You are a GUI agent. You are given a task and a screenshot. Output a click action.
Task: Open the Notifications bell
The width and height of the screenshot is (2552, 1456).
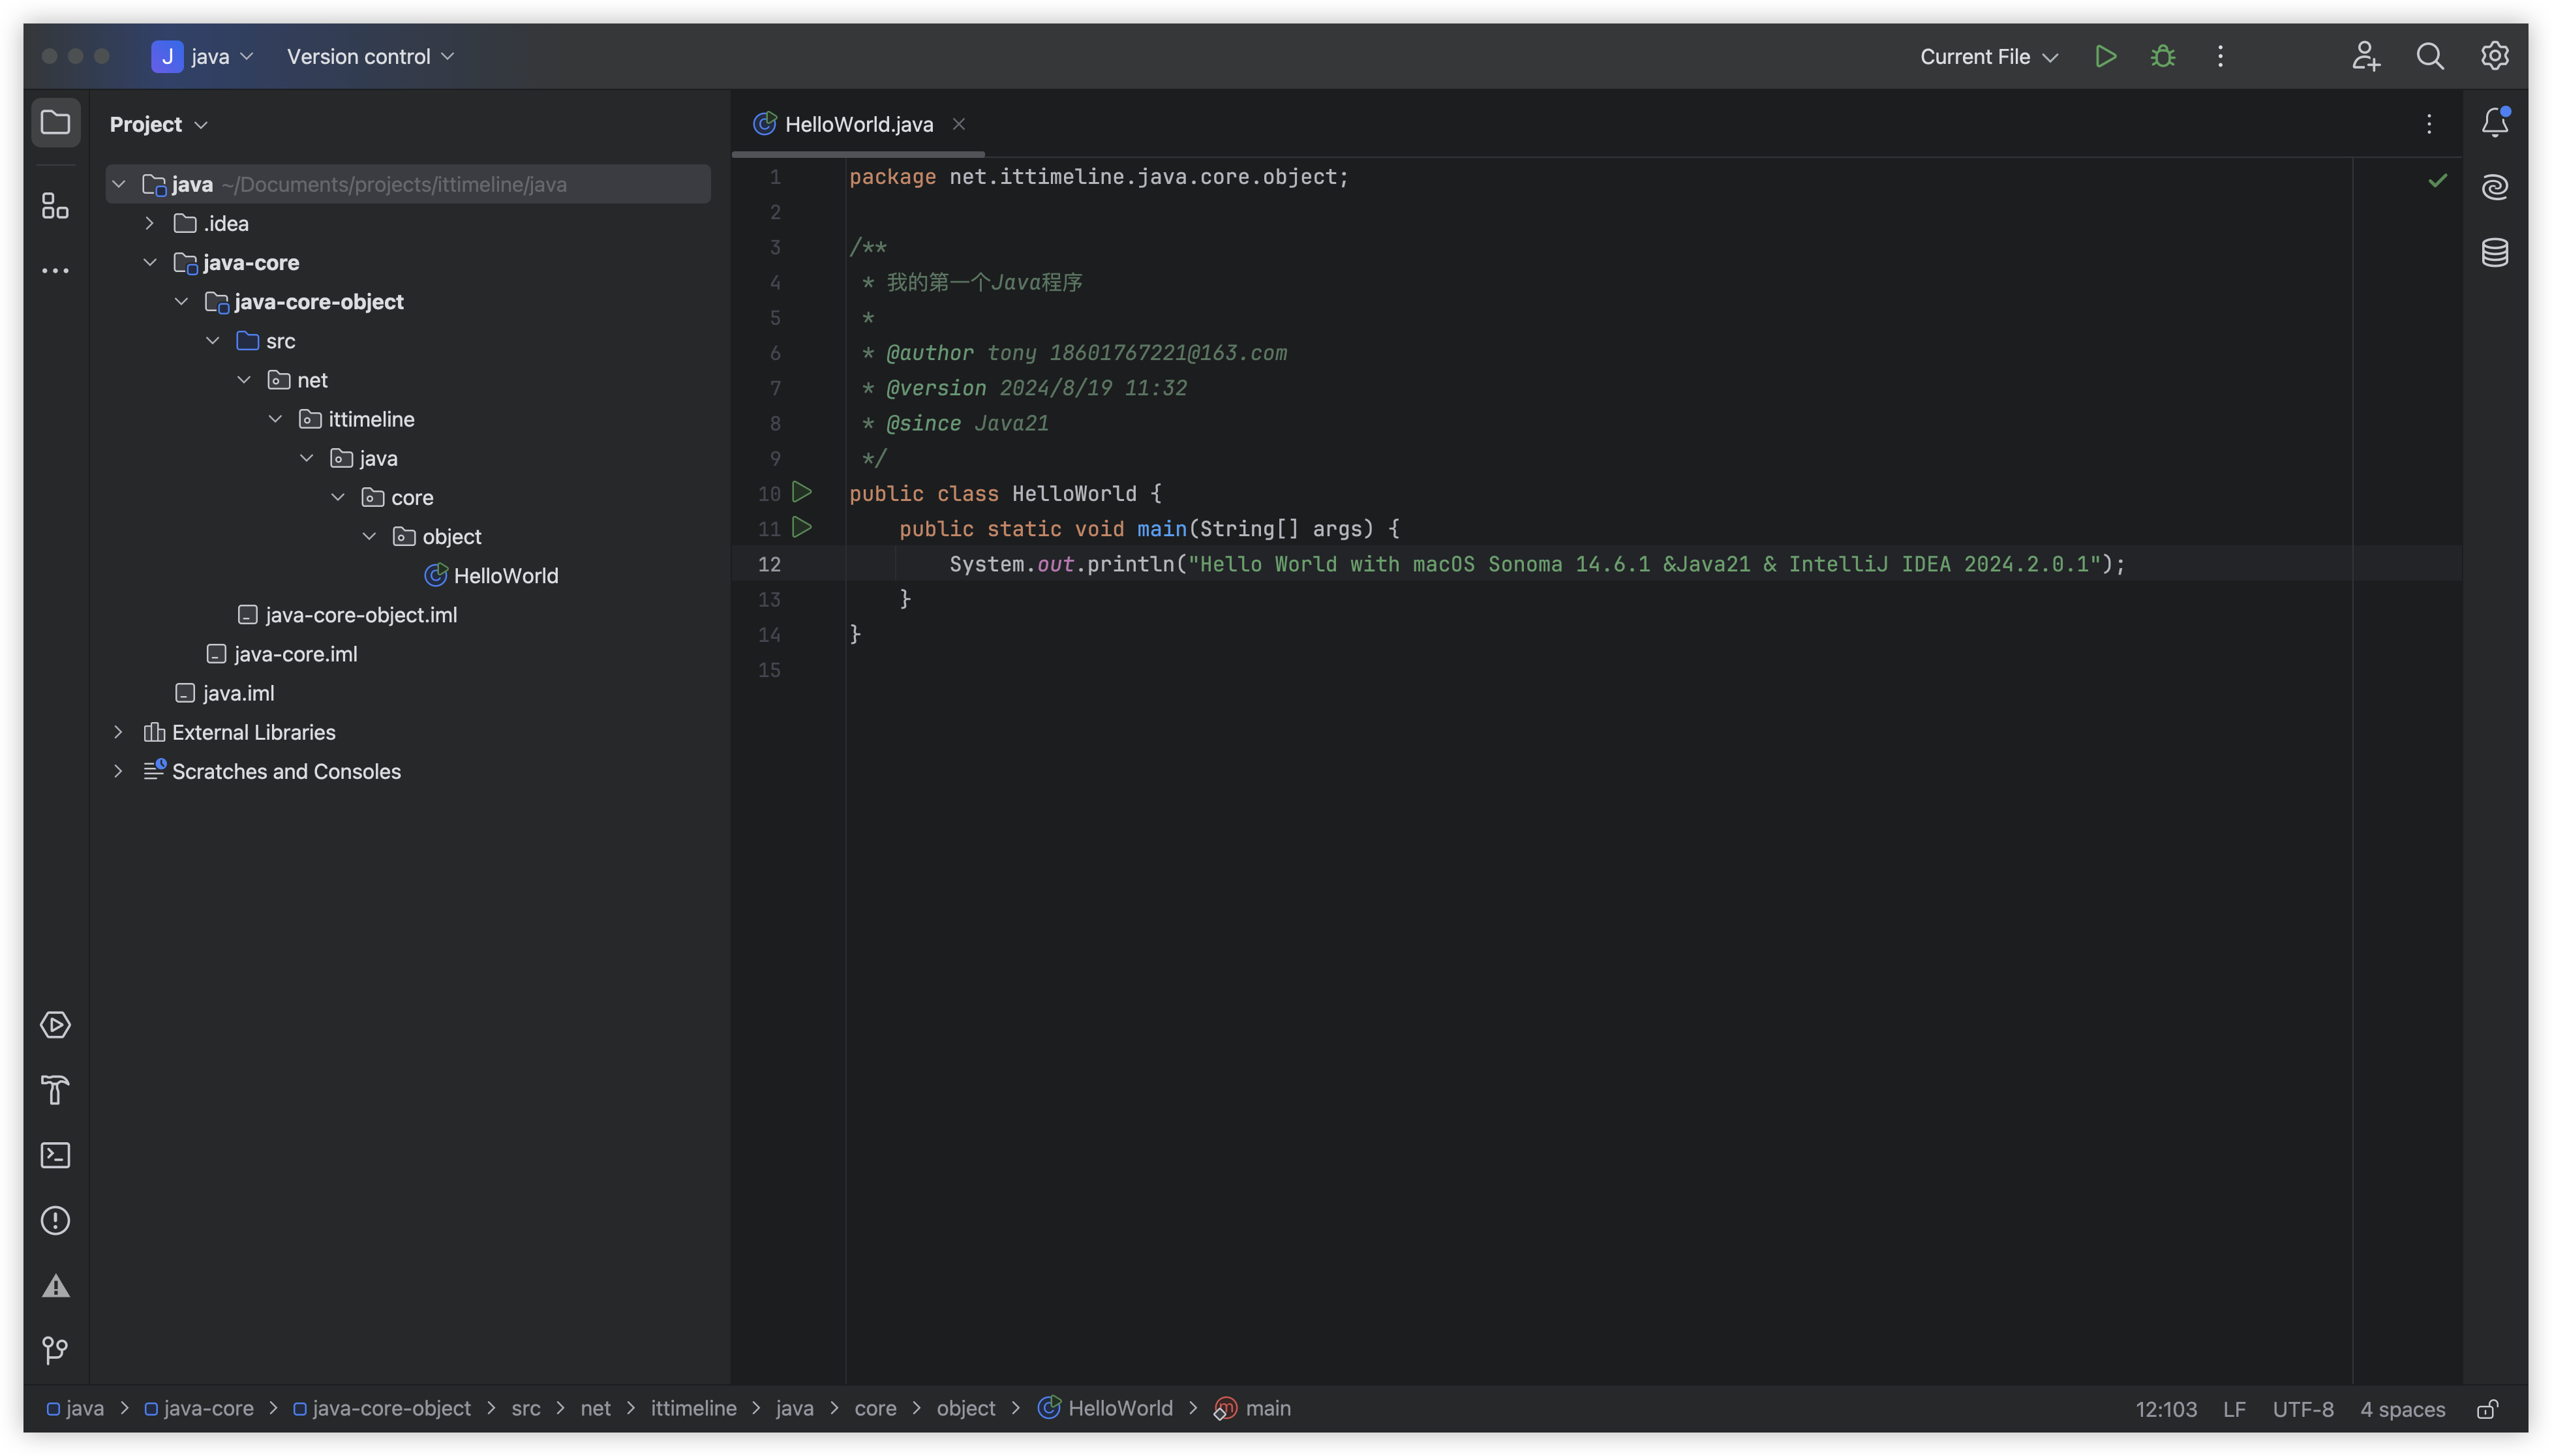(2494, 122)
